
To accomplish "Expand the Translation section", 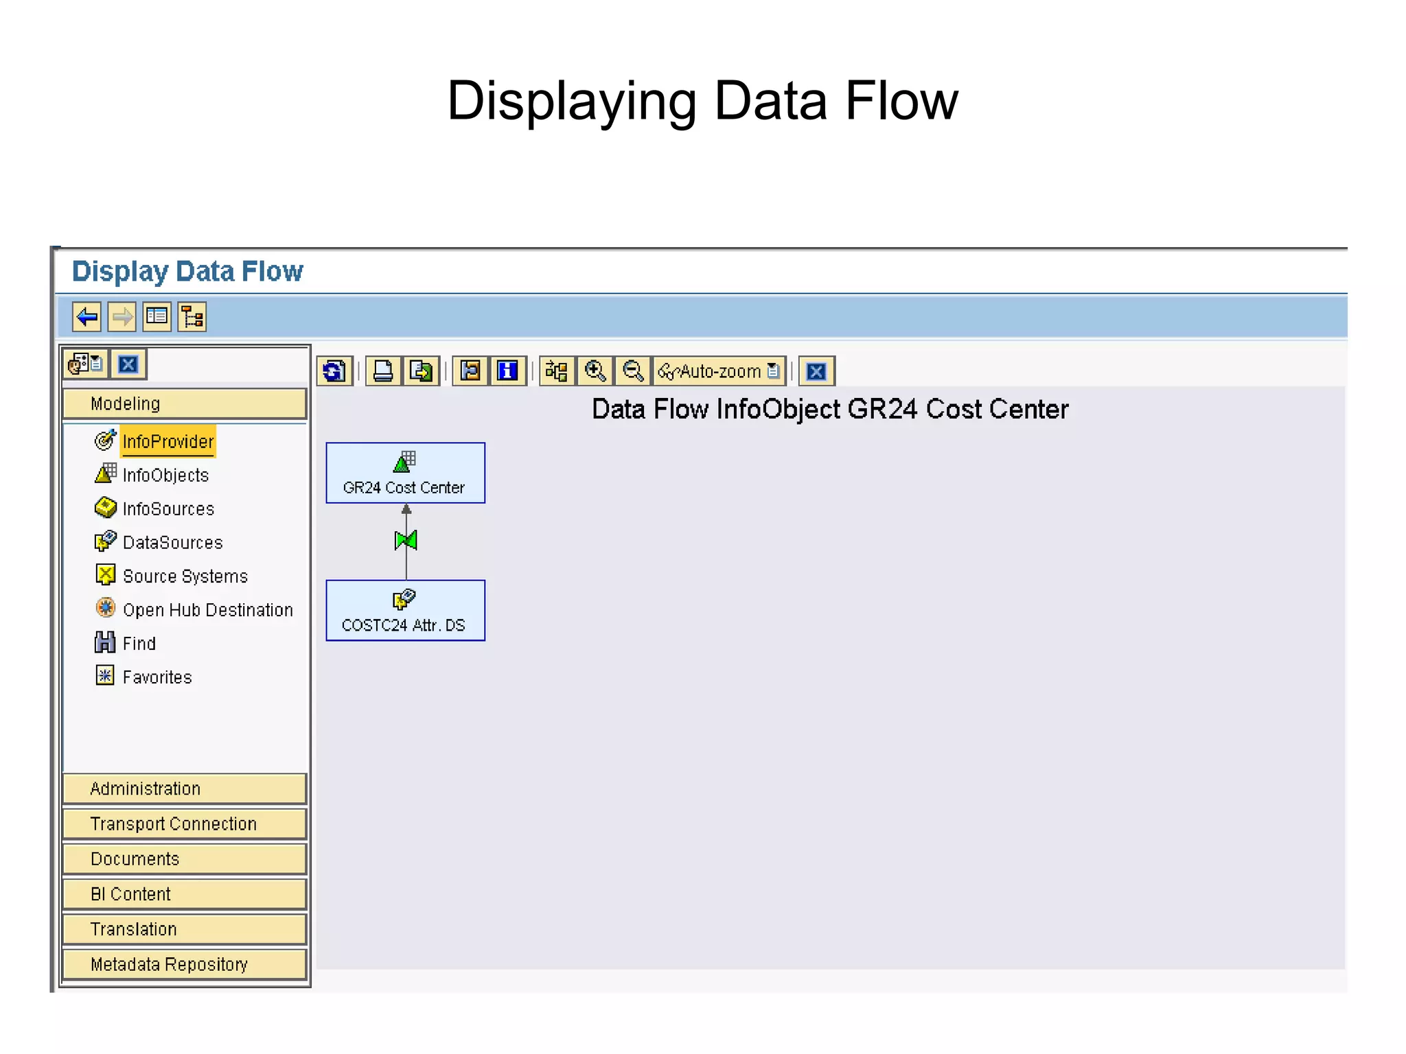I will pos(184,928).
